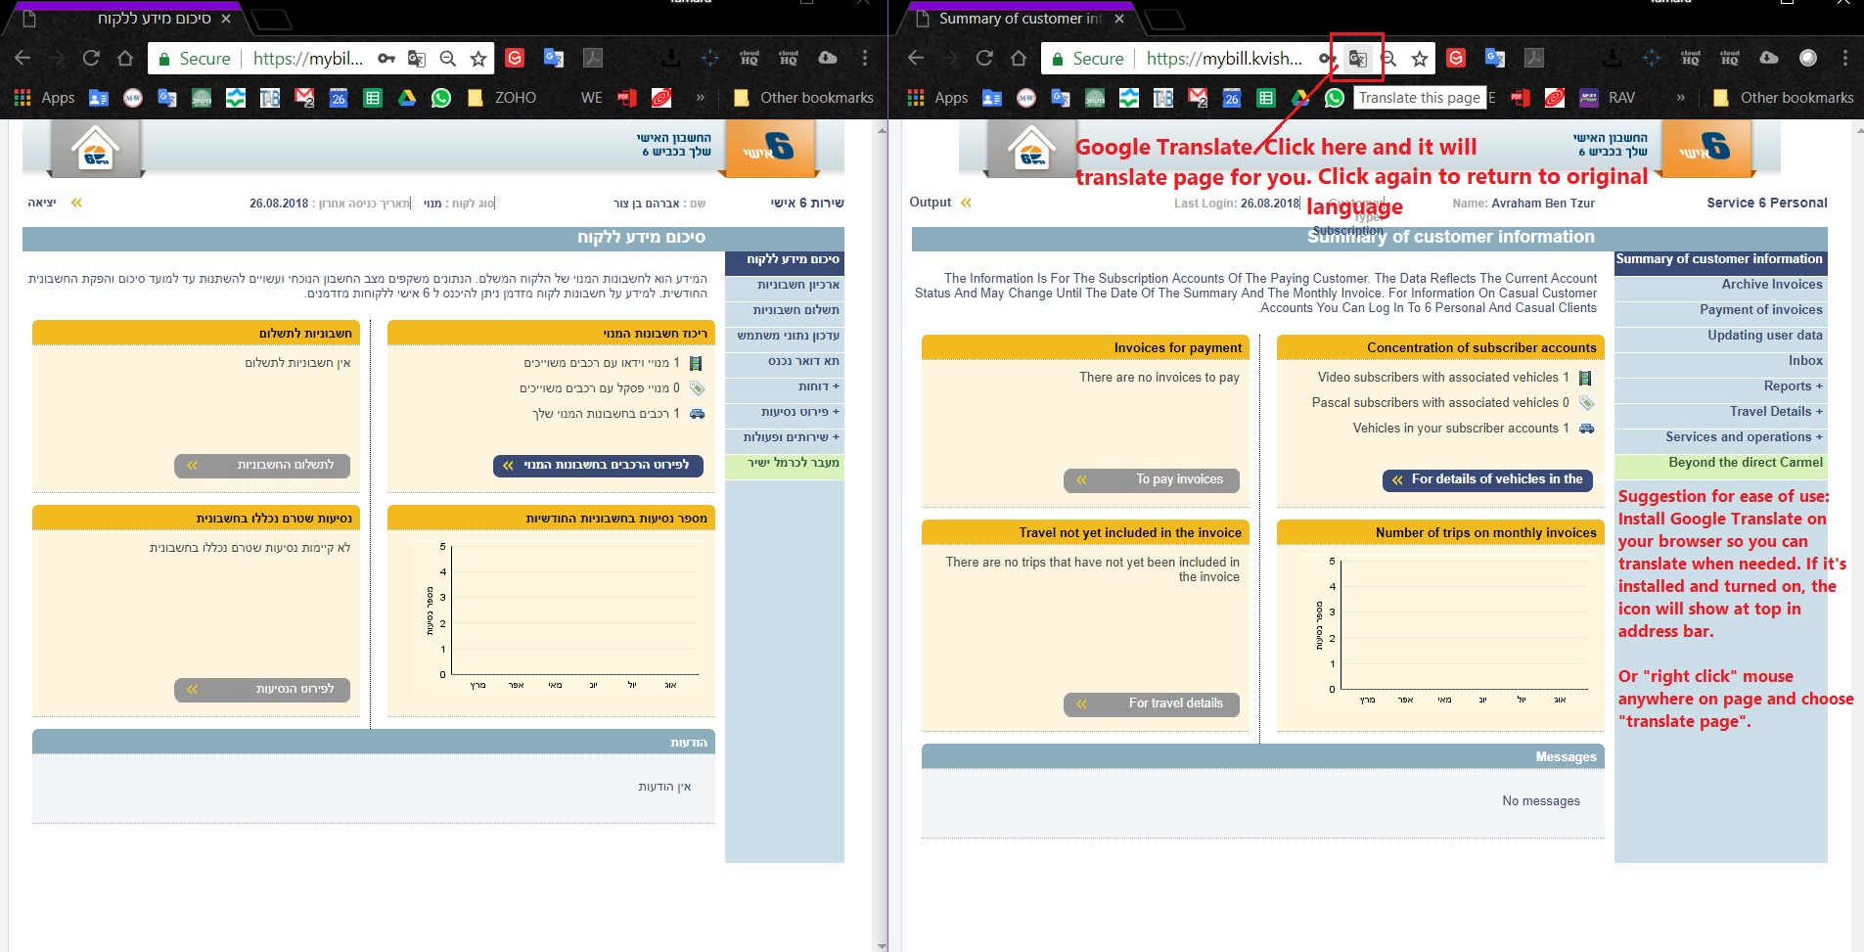Screen dimensions: 1864x952
Task: Click the site home house icon on the translated right page
Action: click(x=1032, y=150)
